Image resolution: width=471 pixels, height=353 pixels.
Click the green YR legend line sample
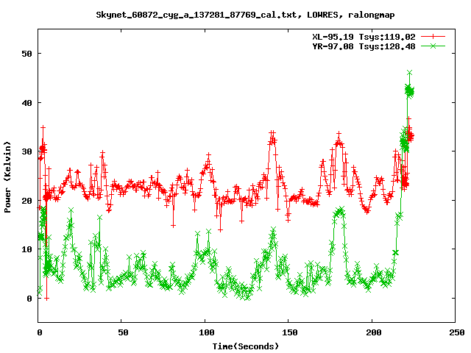pyautogui.click(x=433, y=46)
